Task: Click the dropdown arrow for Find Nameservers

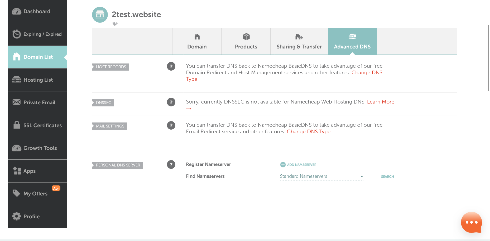Action: [x=362, y=176]
